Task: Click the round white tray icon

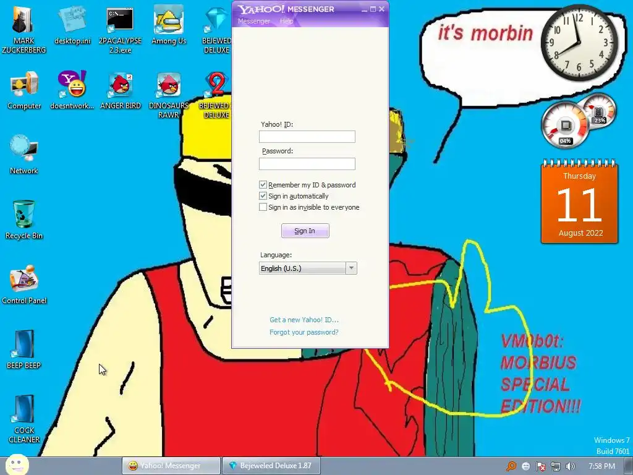Action: (x=525, y=466)
